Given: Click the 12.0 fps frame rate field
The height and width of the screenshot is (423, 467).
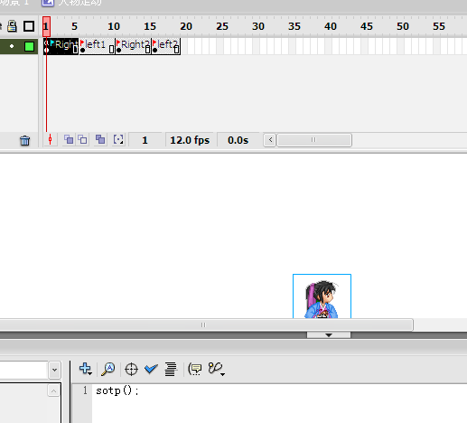Looking at the screenshot, I should pos(190,140).
